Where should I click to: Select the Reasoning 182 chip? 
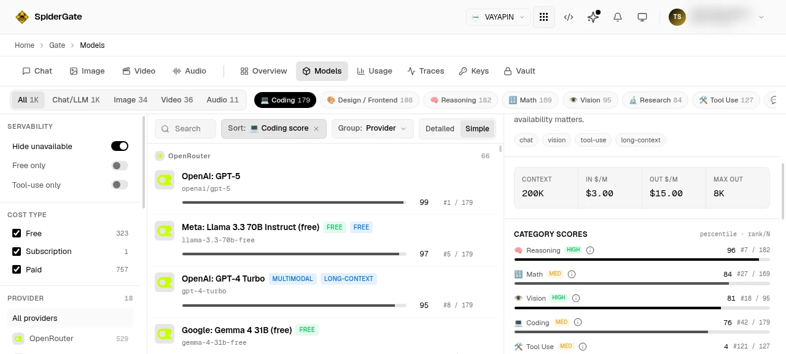[x=461, y=100]
